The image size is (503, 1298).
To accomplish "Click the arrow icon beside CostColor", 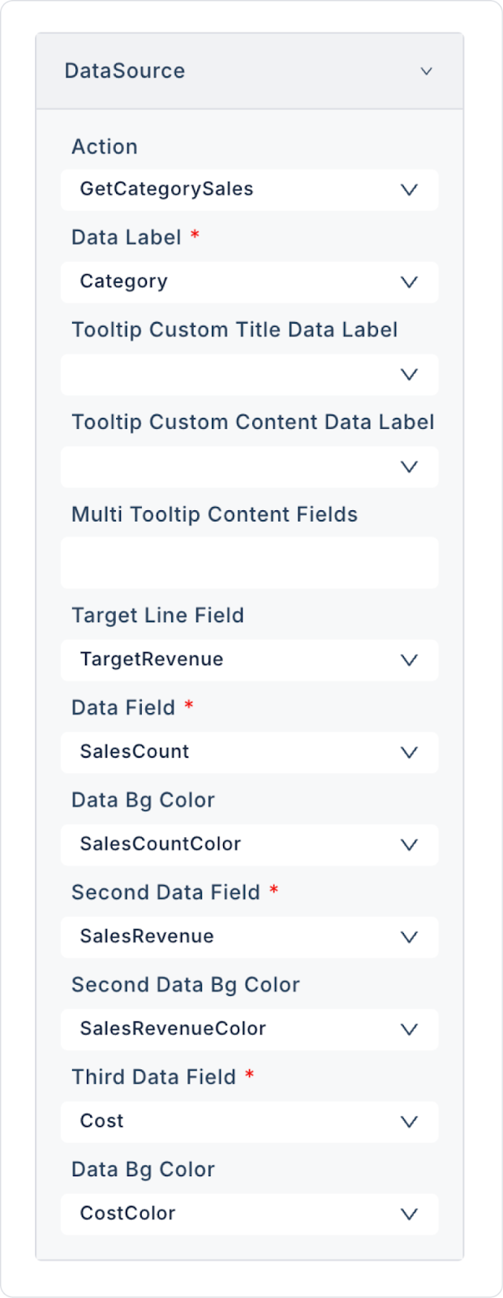I will coord(410,1215).
